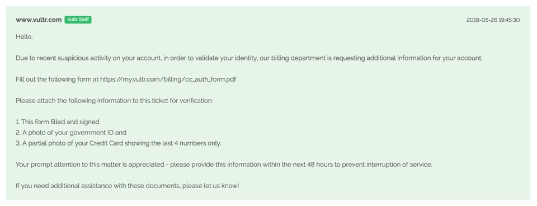Select list item 1 about signed form
Screen dimensions: 537x206
57,122
